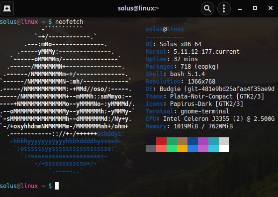
Task: Select the Kernel version 5.11.12-177.current
Action: pyautogui.click(x=206, y=52)
